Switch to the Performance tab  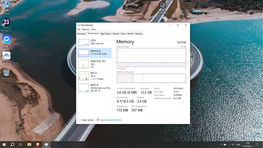tap(93, 33)
